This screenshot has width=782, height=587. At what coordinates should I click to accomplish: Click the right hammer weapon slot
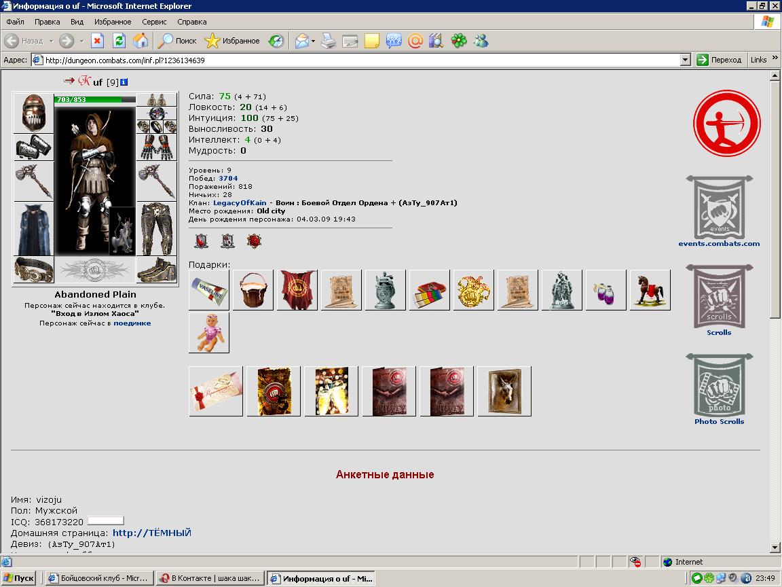click(x=157, y=181)
